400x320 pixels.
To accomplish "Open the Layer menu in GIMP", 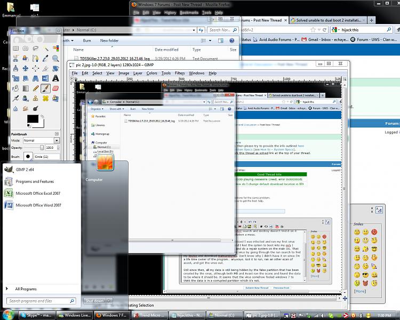I will [x=138, y=73].
